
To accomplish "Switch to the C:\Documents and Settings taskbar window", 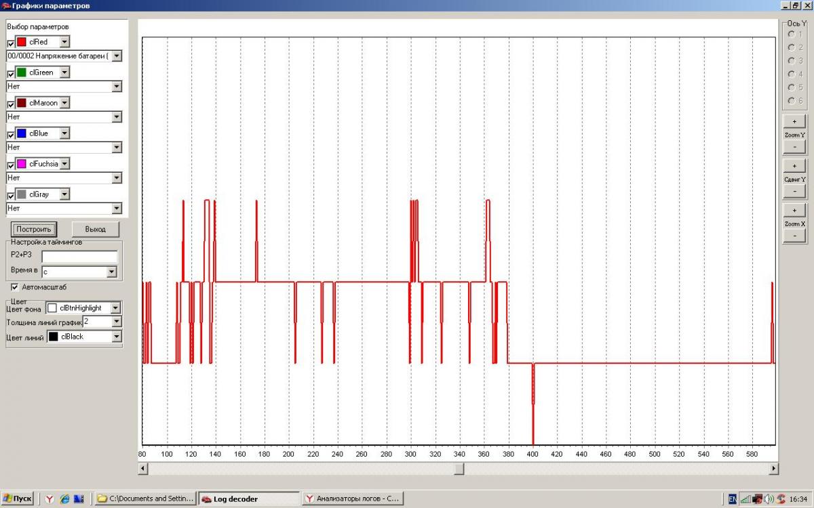I will [145, 499].
